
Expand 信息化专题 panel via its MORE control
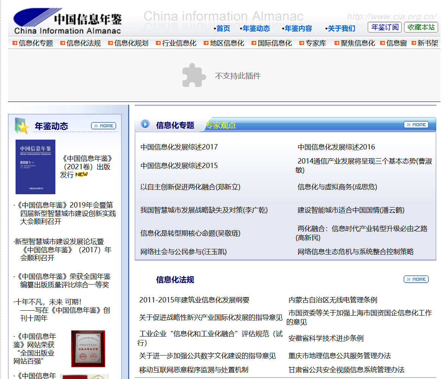416,124
